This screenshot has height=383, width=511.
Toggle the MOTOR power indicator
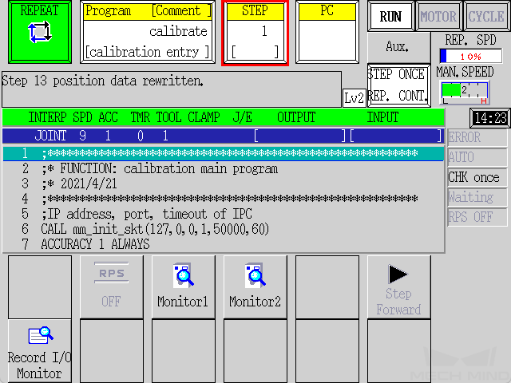(x=438, y=16)
